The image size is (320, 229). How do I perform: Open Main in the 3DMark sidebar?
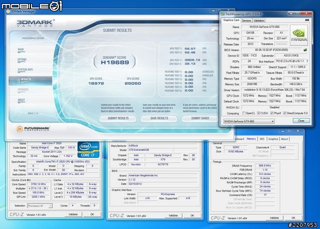[x=21, y=49]
